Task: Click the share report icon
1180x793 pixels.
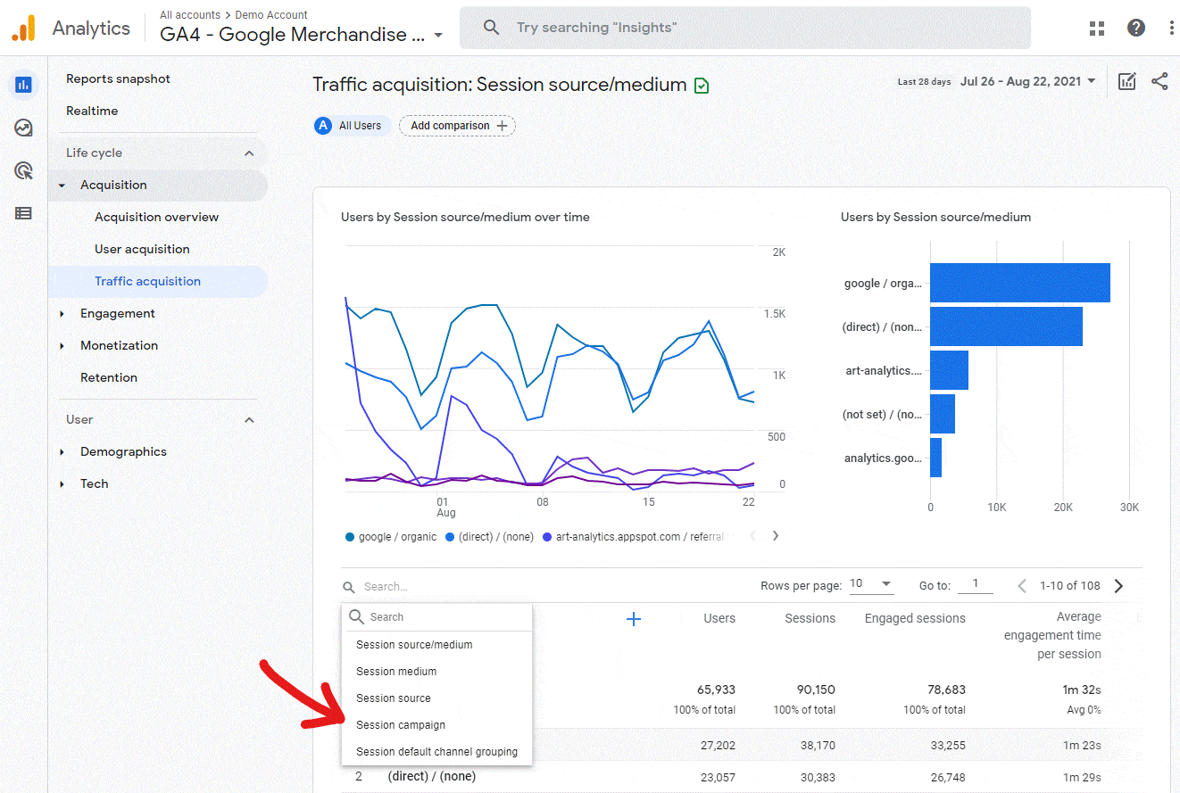Action: [1159, 81]
